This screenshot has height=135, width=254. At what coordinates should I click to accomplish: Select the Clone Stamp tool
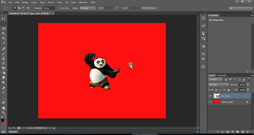coord(3,58)
